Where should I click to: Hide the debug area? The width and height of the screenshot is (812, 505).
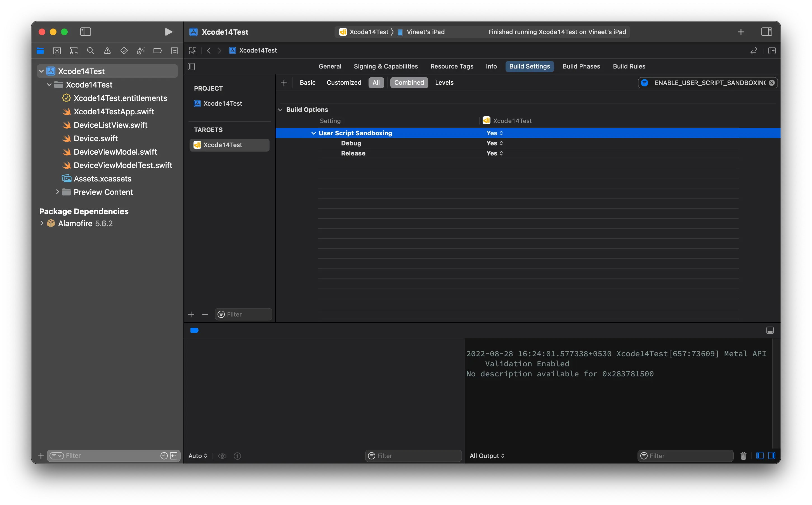pyautogui.click(x=770, y=330)
